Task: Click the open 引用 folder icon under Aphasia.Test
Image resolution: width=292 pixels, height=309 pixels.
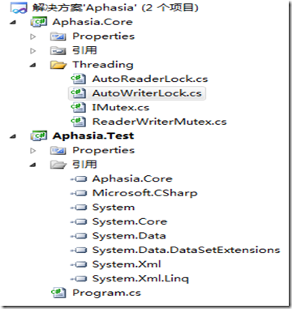Action: (x=58, y=165)
